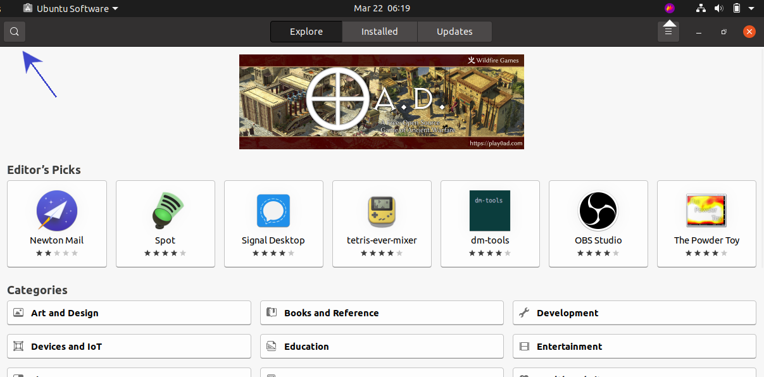Click the tetris-ever-mixer star rating

point(382,253)
